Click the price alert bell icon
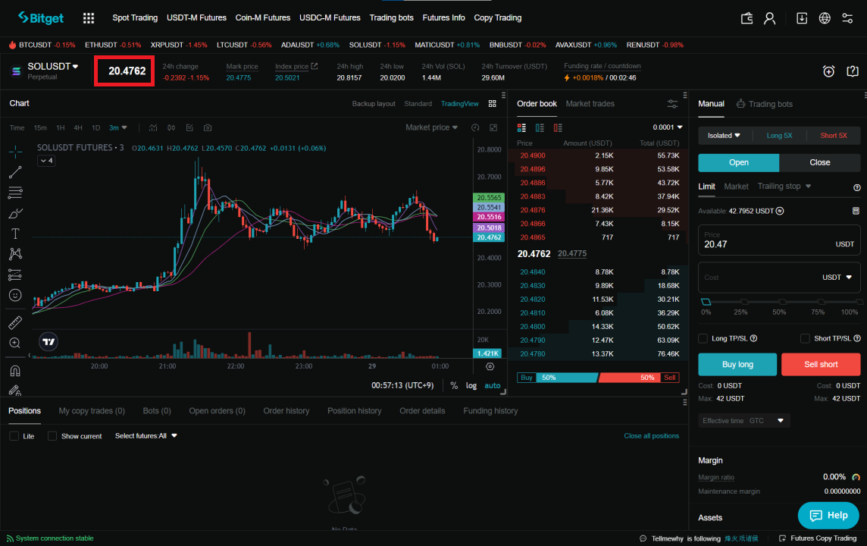 (x=828, y=71)
